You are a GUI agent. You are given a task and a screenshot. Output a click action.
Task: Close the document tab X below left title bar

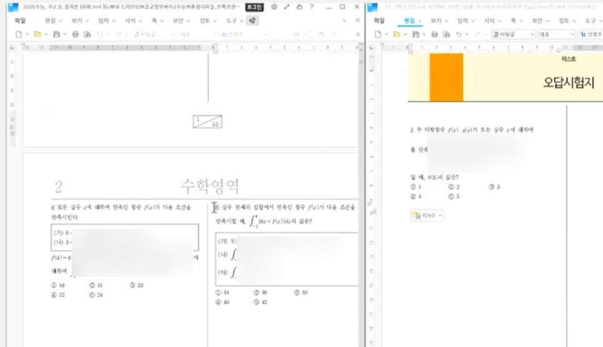(357, 21)
